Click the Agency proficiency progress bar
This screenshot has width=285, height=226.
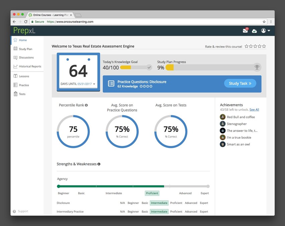[x=133, y=186]
